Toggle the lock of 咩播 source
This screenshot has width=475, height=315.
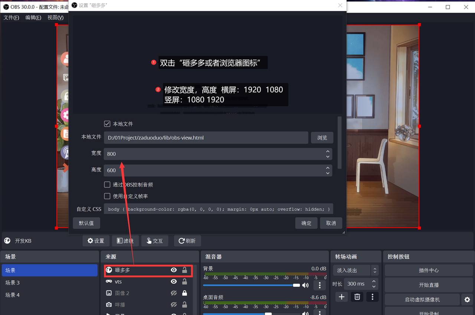(184, 305)
